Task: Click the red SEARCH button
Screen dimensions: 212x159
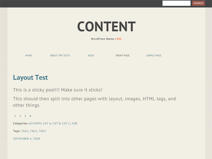Action: (x=198, y=3)
